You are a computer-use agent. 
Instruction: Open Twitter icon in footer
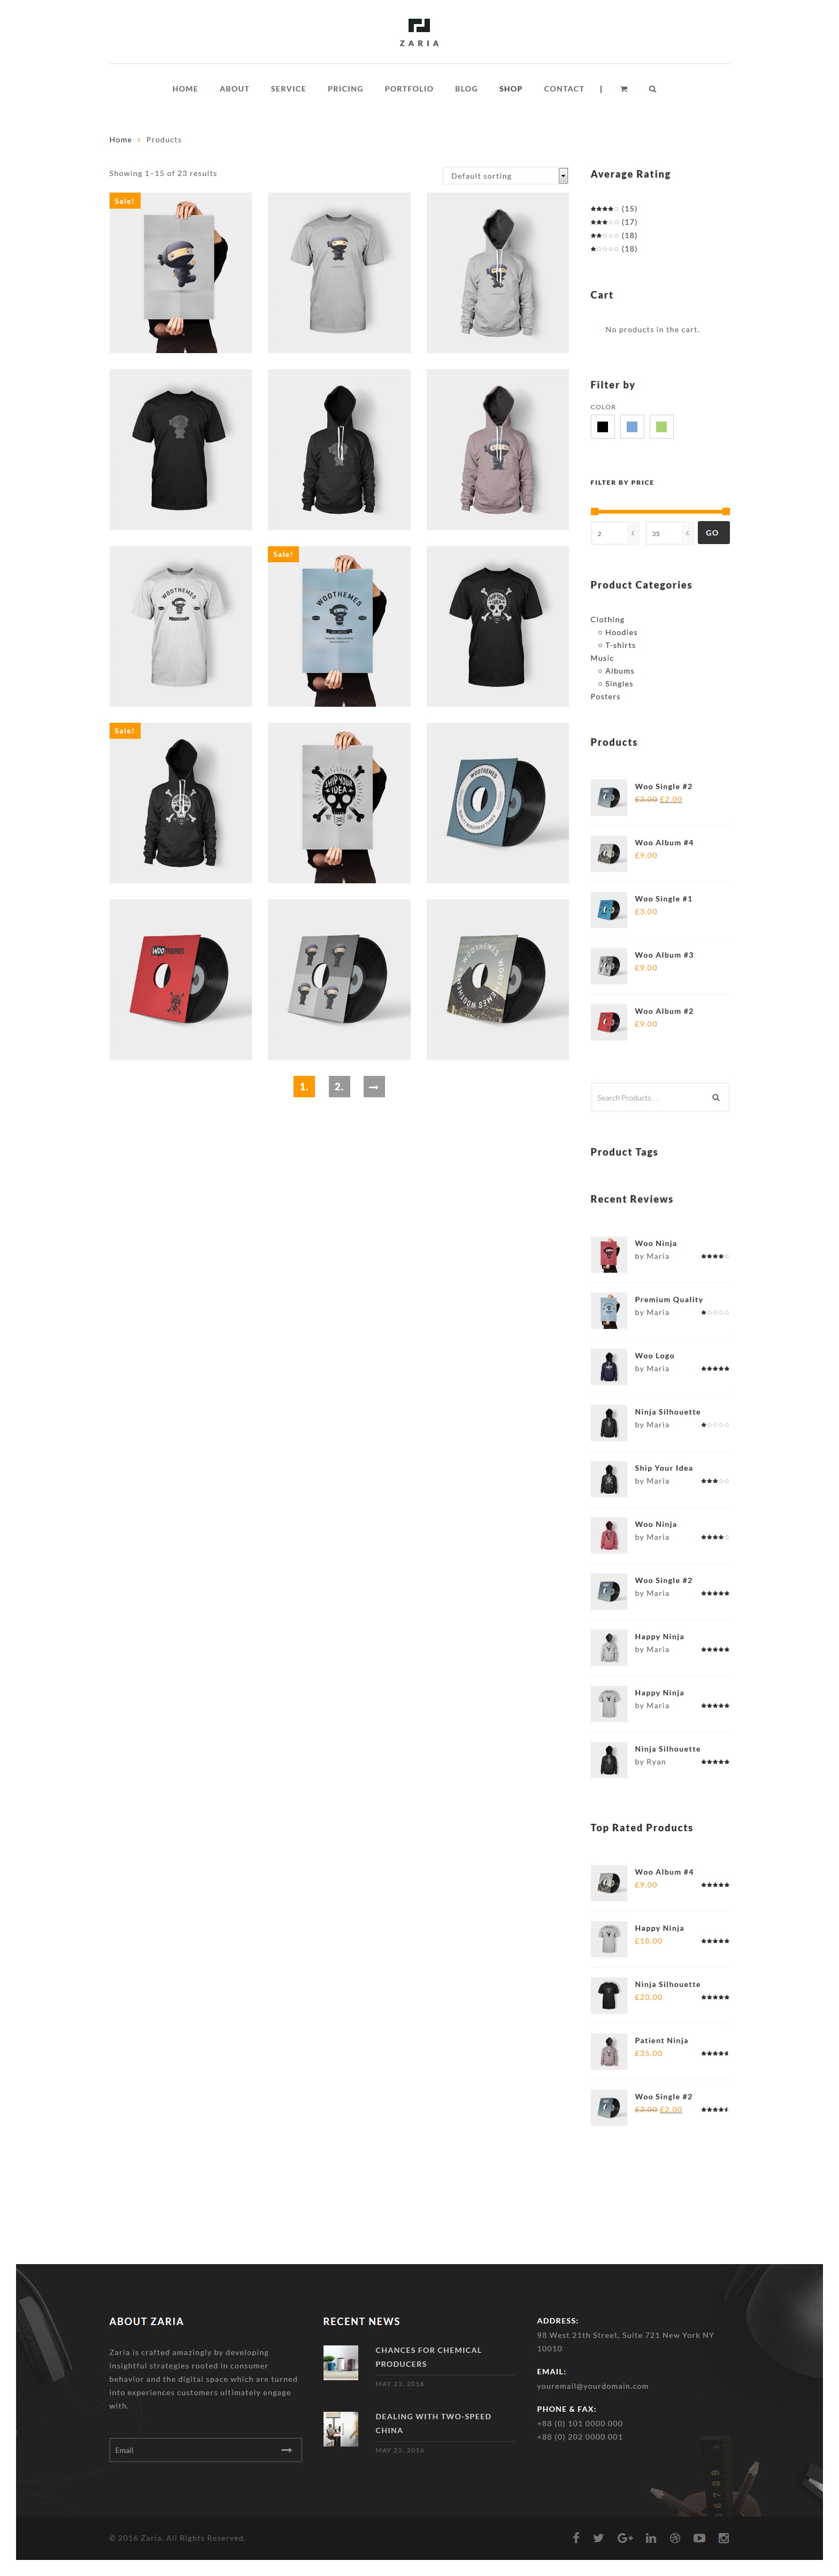[598, 2537]
